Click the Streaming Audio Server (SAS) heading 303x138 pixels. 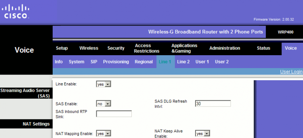point(25,93)
